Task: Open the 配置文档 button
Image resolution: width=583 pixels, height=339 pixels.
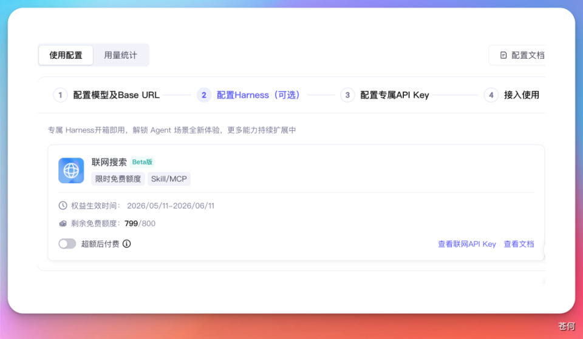Action: pos(517,55)
